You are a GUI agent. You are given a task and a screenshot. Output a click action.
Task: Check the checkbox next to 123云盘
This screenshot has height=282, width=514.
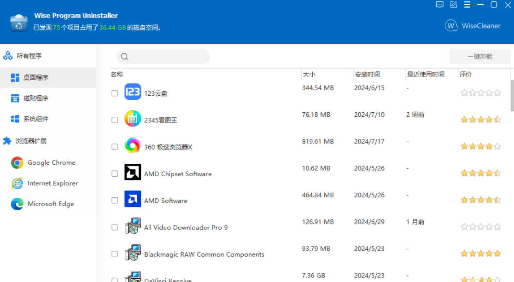pos(114,92)
